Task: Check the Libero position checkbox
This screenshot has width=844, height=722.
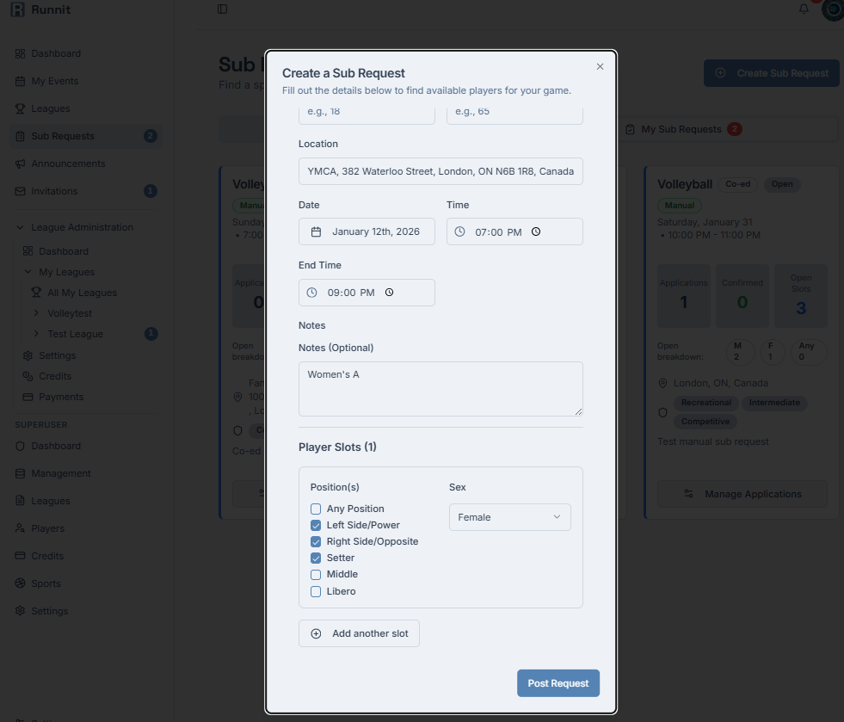Action: pos(316,591)
